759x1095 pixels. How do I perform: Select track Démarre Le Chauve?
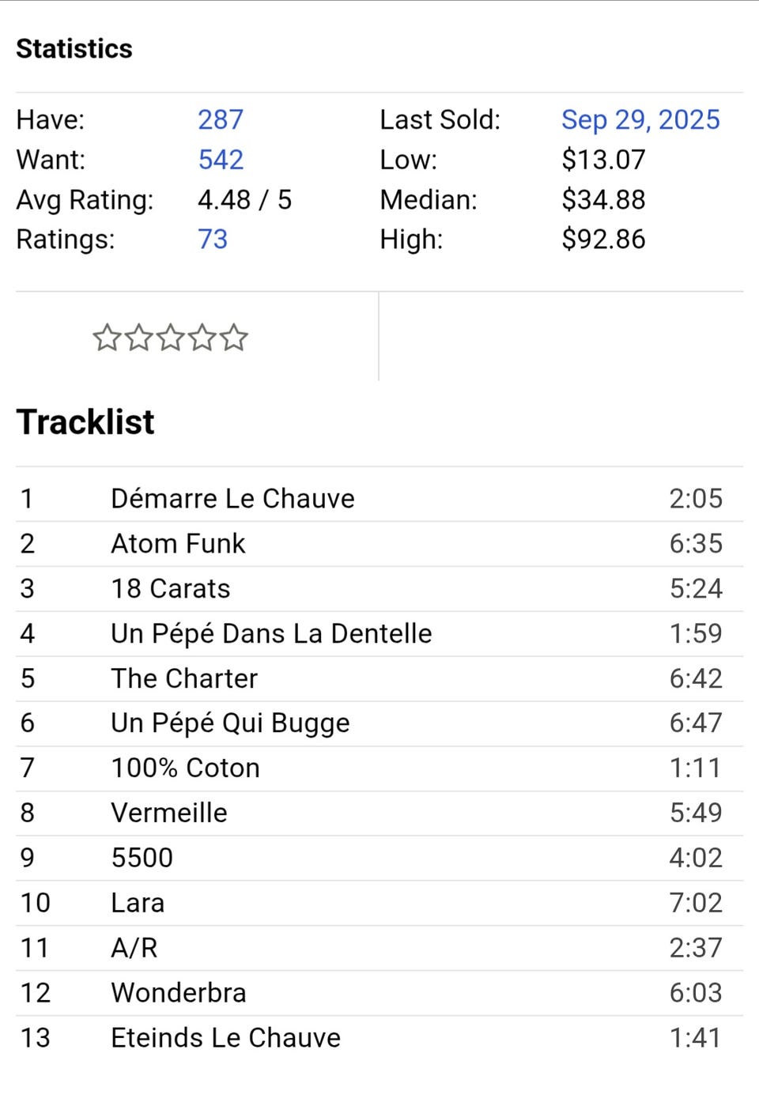(x=232, y=499)
